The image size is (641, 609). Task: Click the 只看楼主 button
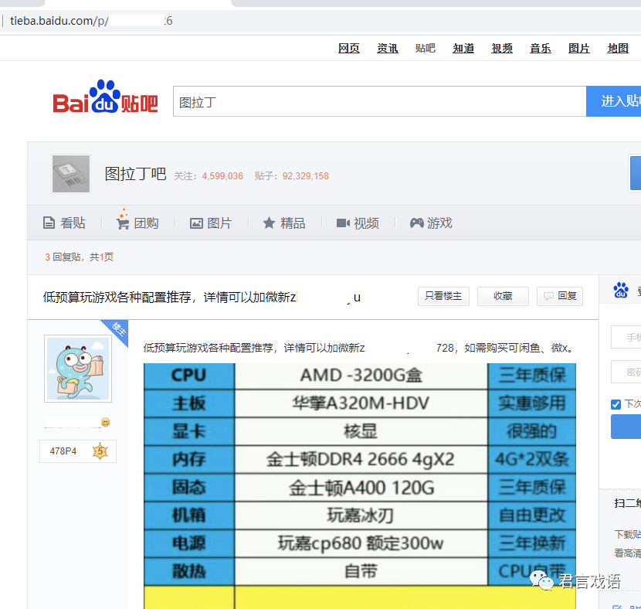tap(443, 296)
